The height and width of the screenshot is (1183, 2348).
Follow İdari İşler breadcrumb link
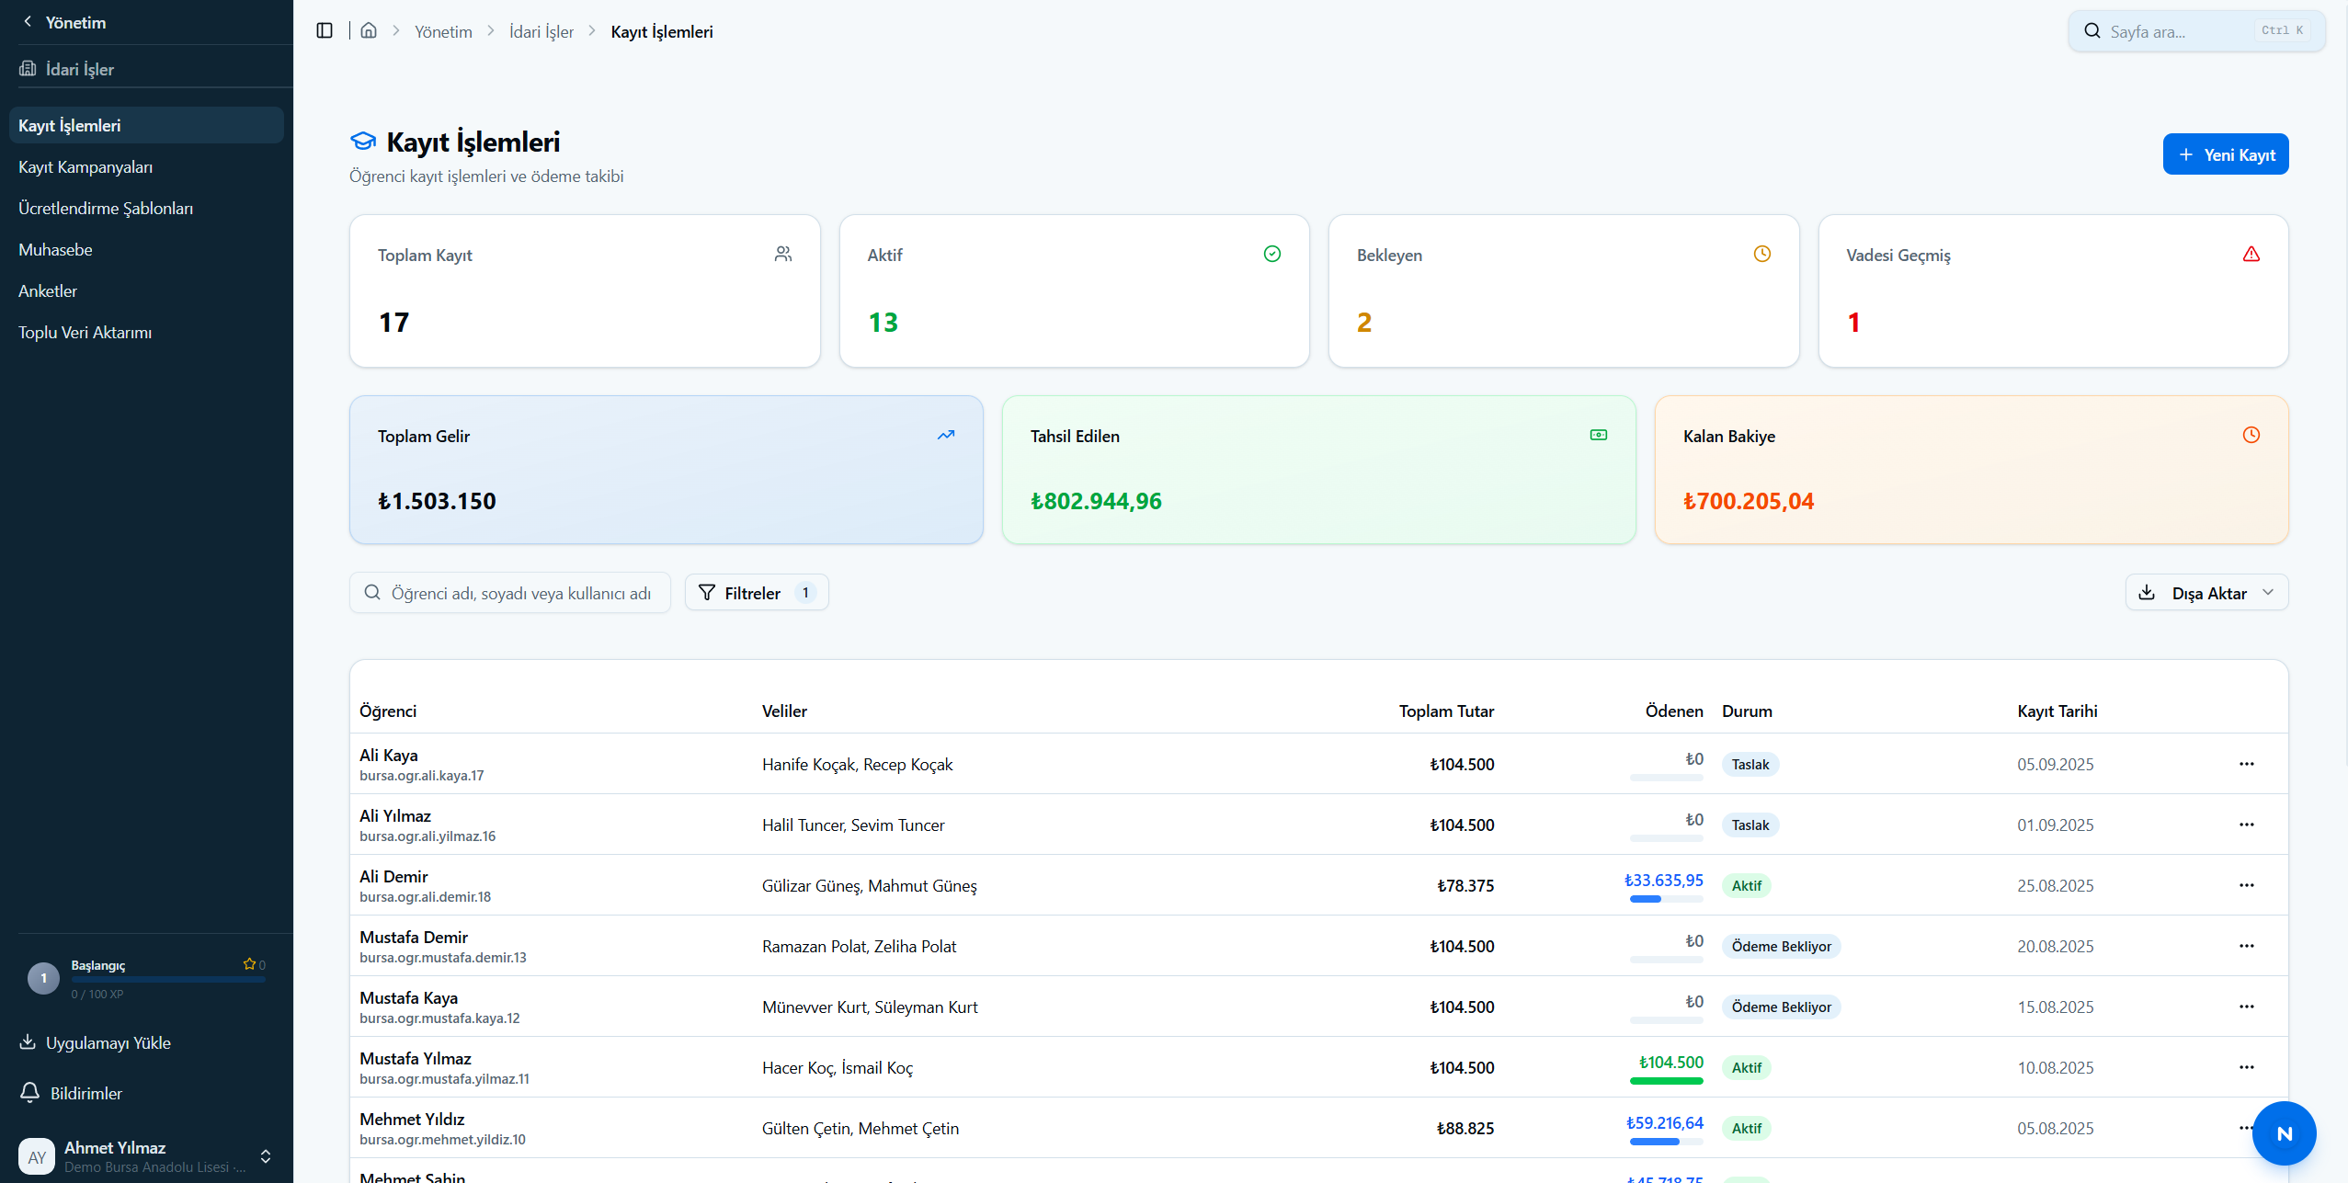click(x=541, y=31)
